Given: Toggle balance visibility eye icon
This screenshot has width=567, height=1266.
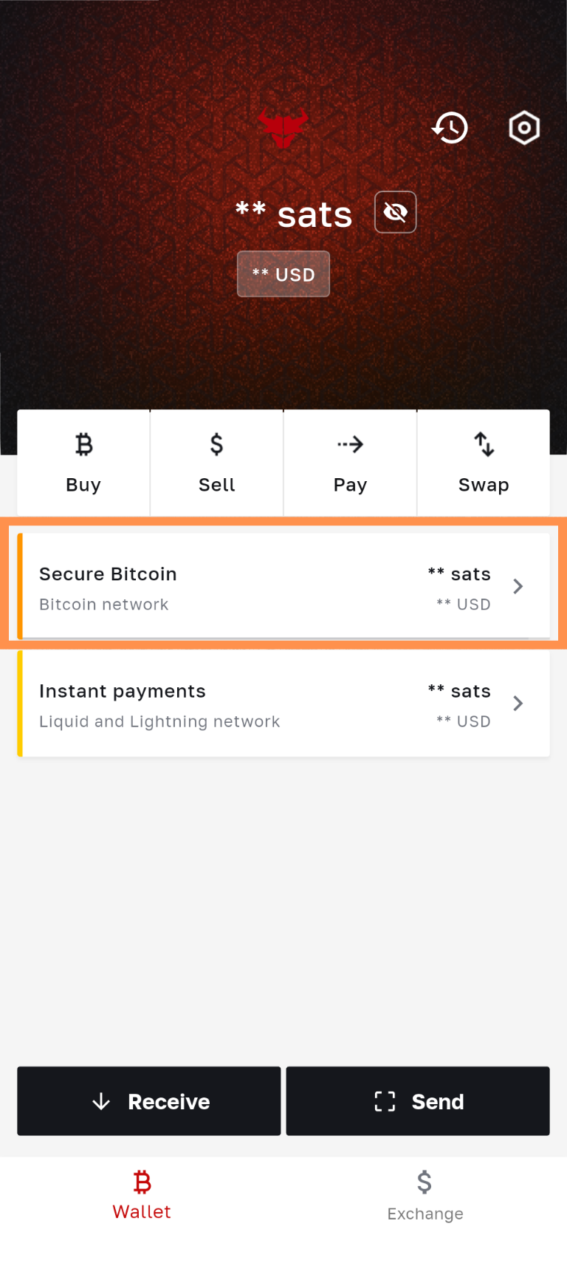Looking at the screenshot, I should tap(396, 213).
